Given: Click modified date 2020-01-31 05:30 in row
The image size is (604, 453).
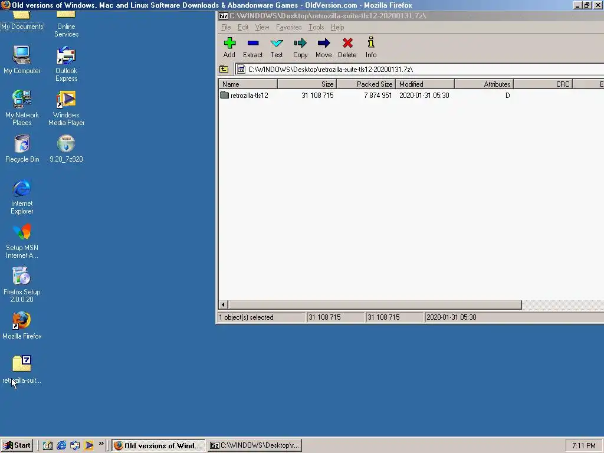Looking at the screenshot, I should (x=424, y=96).
